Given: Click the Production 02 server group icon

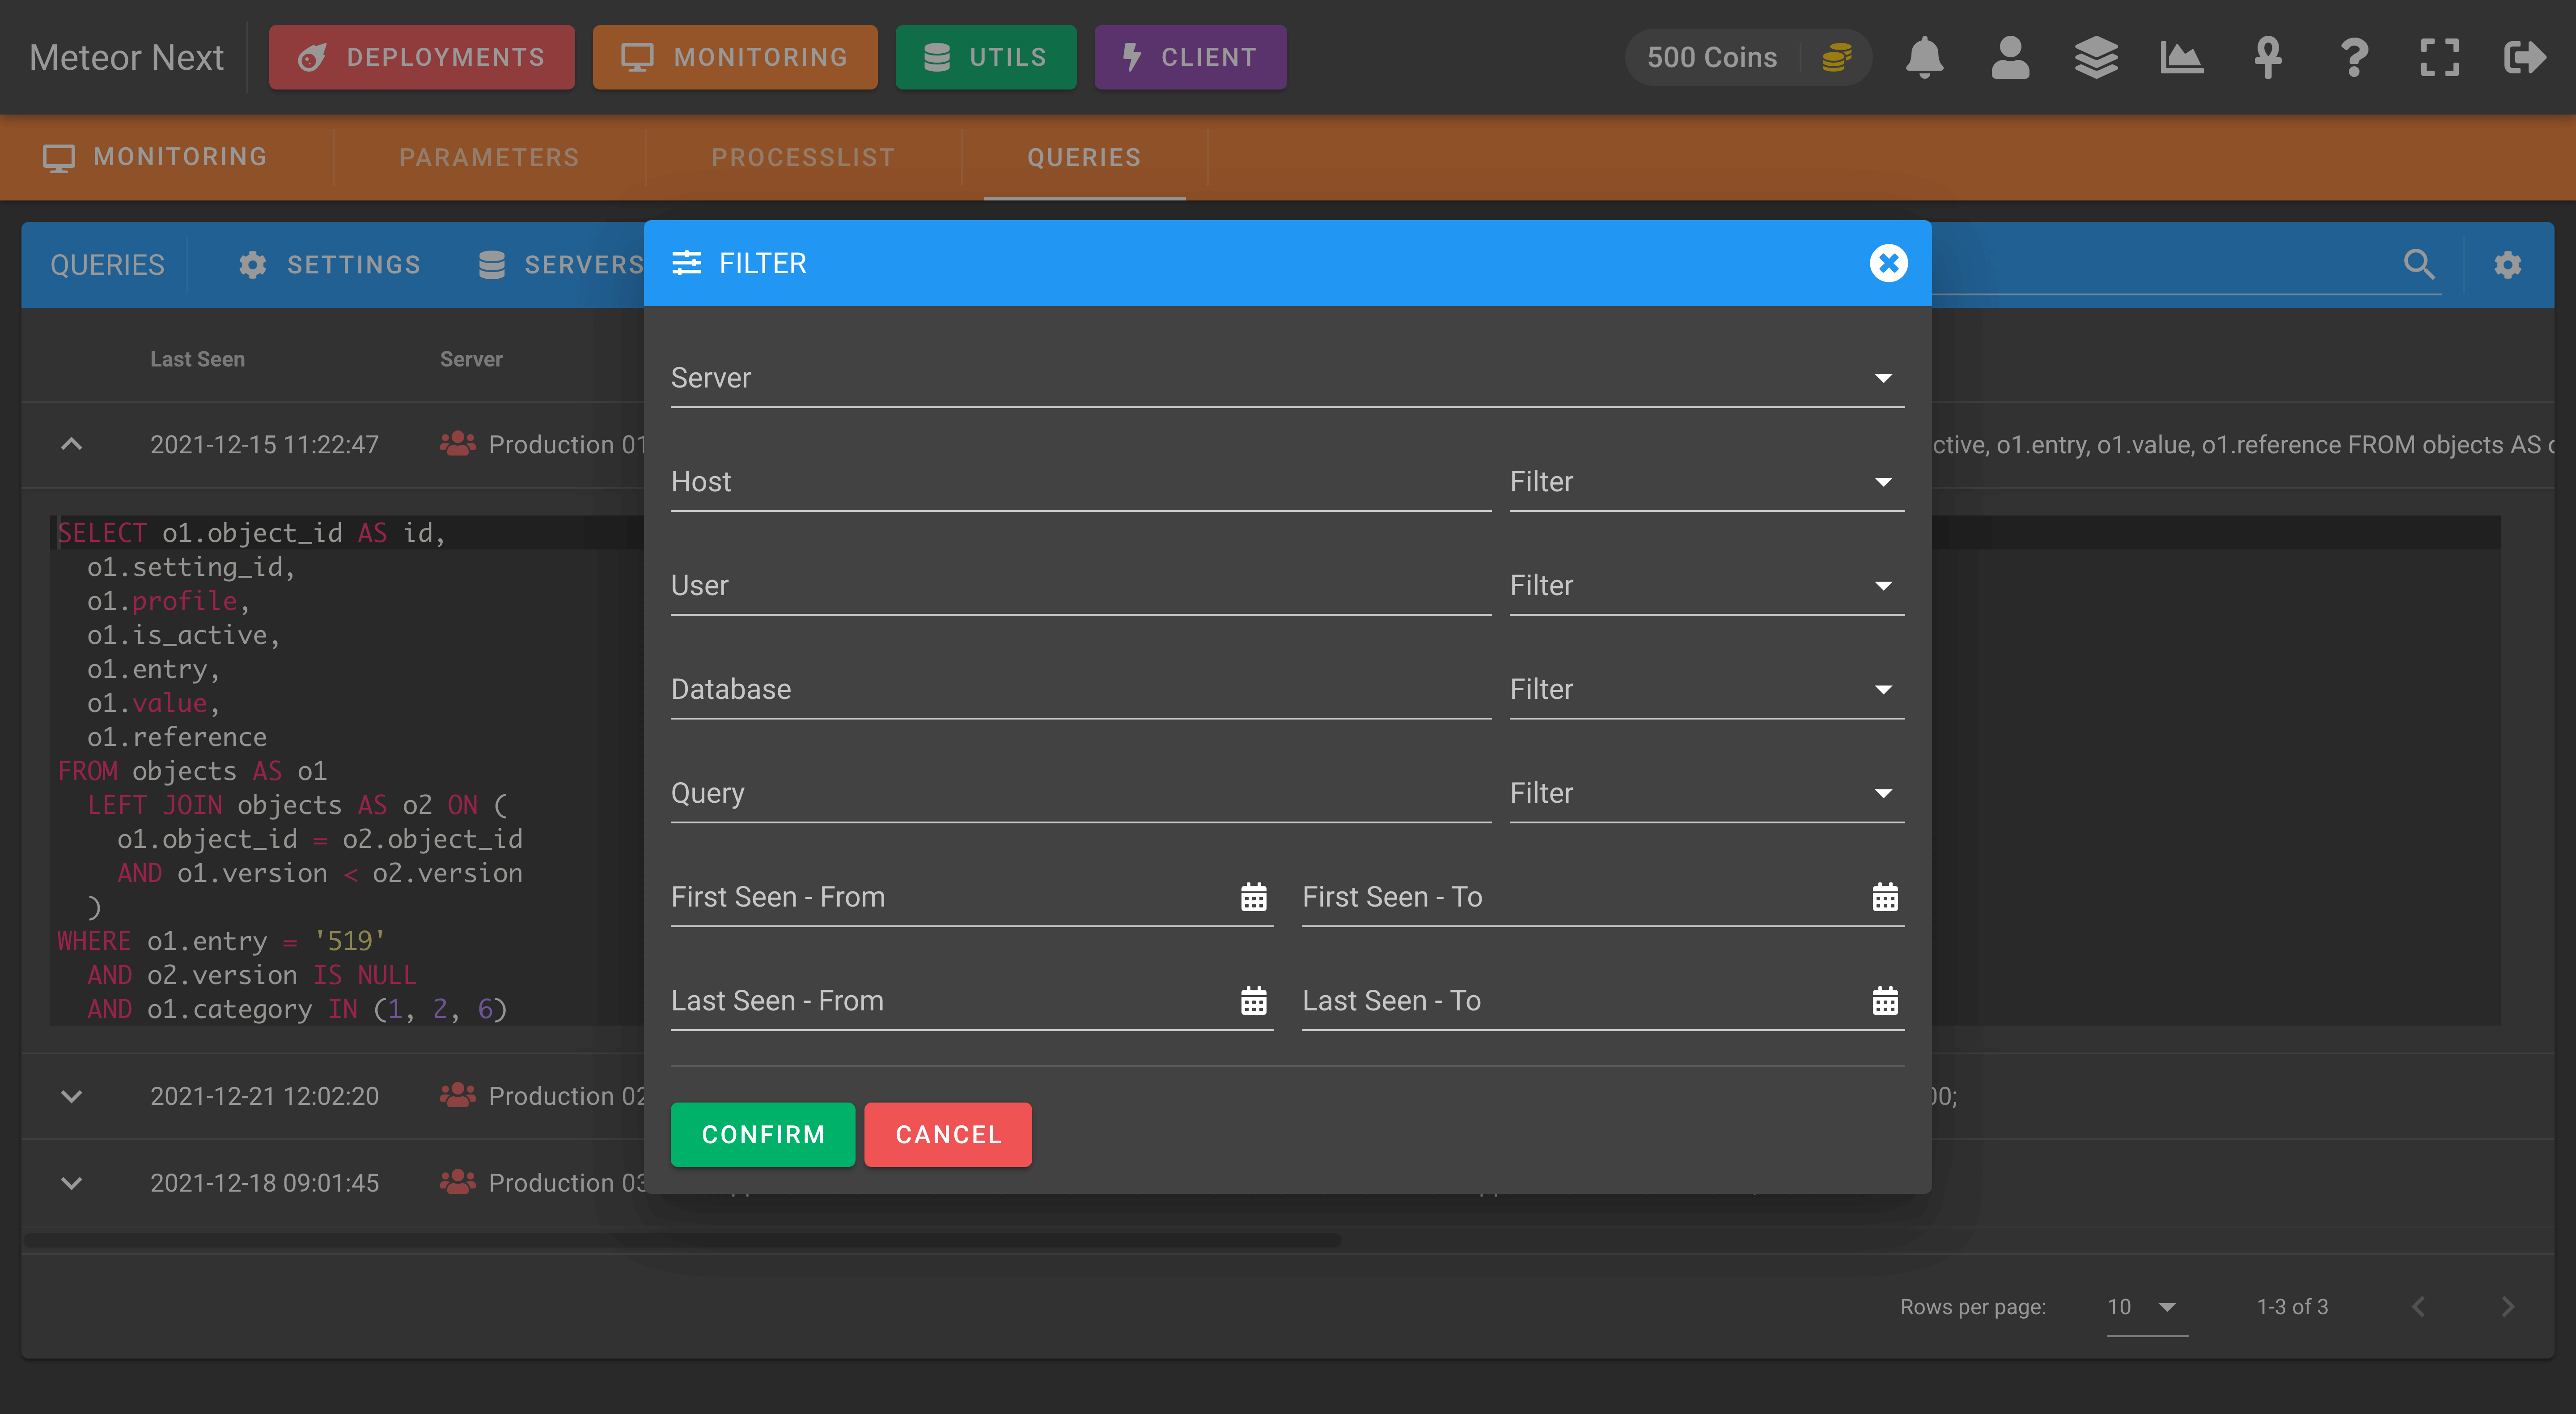Looking at the screenshot, I should tap(458, 1096).
